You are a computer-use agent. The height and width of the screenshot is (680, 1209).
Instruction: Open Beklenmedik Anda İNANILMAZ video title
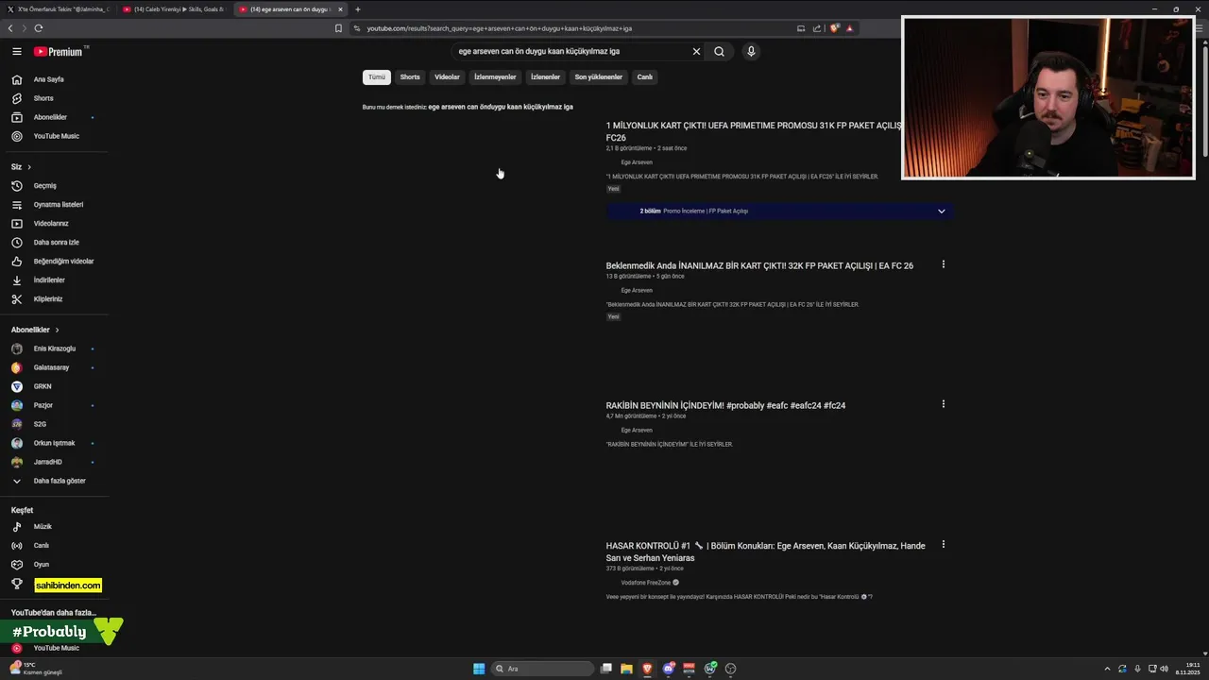[x=759, y=266]
